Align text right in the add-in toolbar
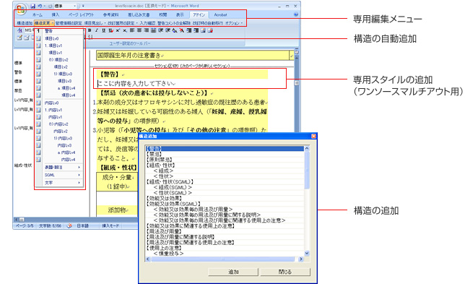Image resolution: width=465 pixels, height=284 pixels. coord(146,30)
